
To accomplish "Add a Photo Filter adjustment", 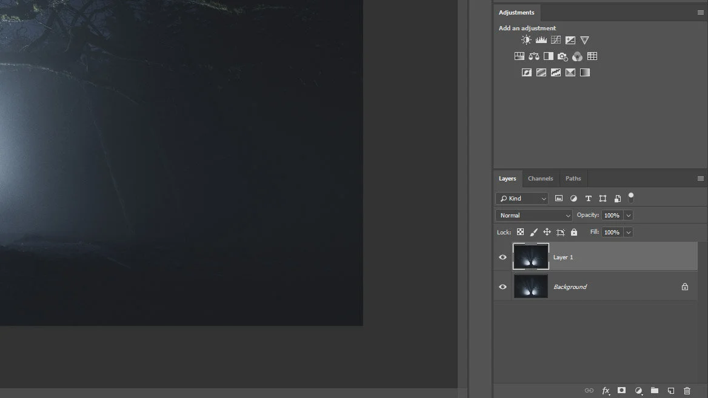I will [x=563, y=56].
